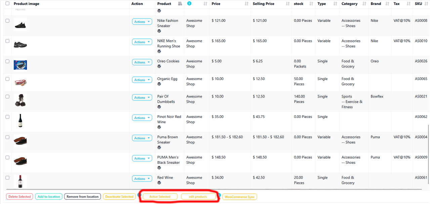Click the WooCommerce Sync button

(240, 197)
